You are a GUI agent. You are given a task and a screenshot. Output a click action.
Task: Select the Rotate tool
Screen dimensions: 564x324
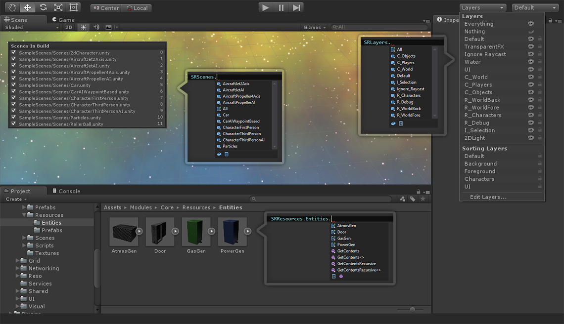point(43,7)
